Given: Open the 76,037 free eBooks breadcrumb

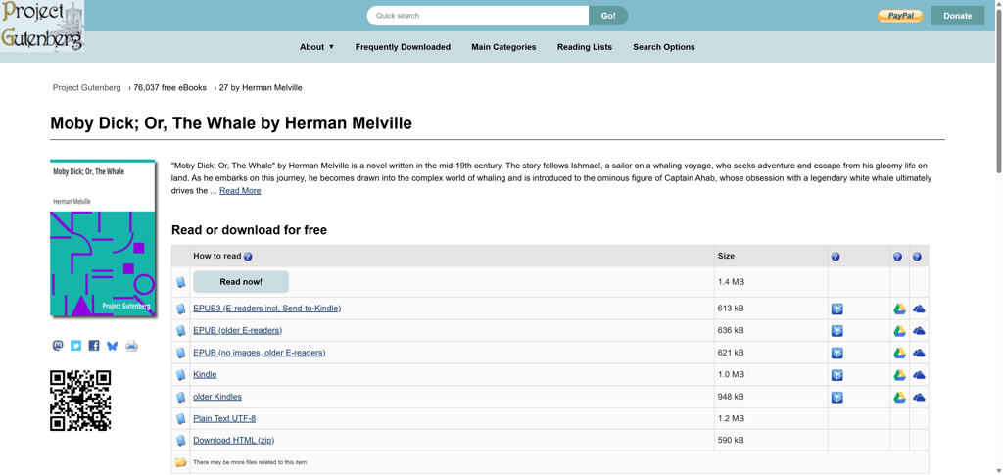Looking at the screenshot, I should 169,87.
